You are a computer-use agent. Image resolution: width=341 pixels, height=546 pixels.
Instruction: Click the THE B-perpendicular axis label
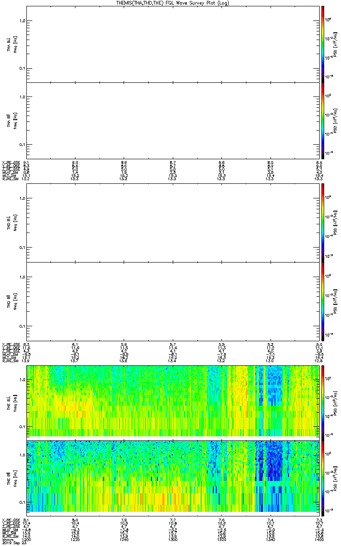[9, 403]
